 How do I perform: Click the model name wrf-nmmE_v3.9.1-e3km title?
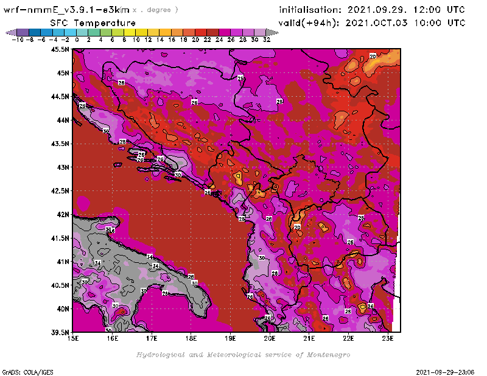coord(66,10)
